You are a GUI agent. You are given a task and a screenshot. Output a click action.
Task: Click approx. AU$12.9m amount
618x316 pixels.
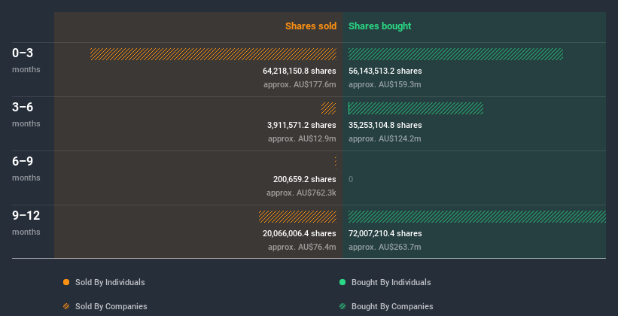click(x=303, y=138)
